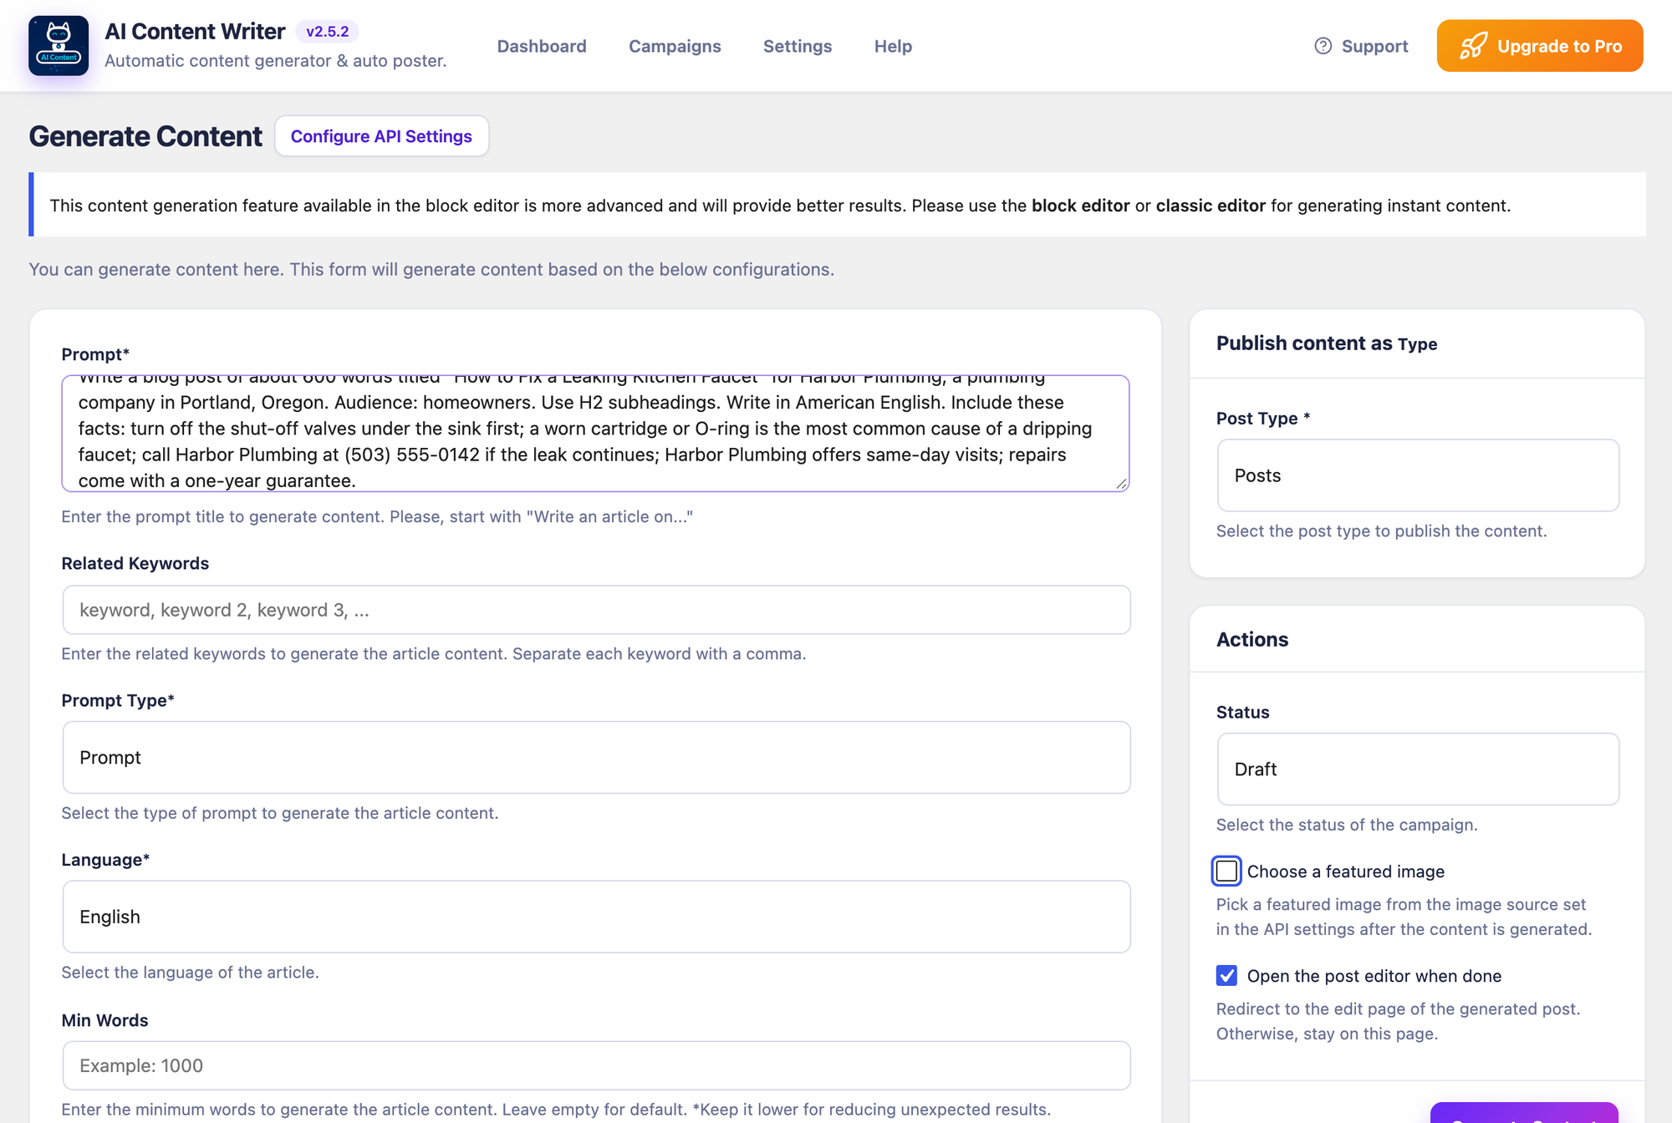Click the 'Select the post type to publish' hint
Screen dimensions: 1672x1123
tap(1381, 531)
